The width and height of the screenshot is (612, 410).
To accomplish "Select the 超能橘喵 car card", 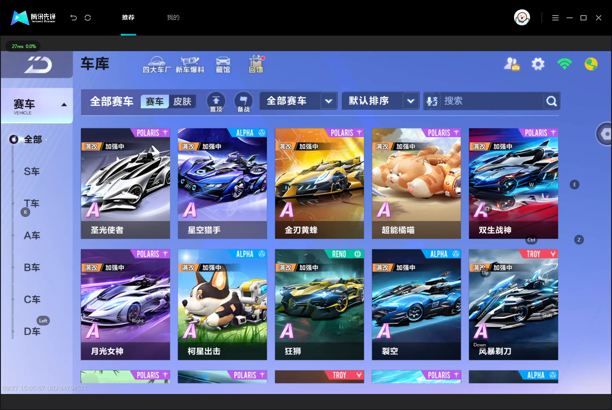I will [x=416, y=184].
